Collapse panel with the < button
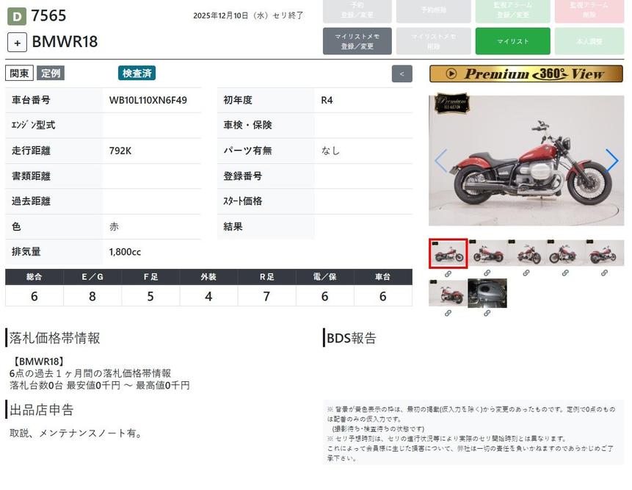 click(402, 73)
